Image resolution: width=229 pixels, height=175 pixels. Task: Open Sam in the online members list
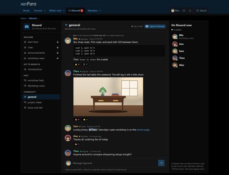tap(188, 51)
